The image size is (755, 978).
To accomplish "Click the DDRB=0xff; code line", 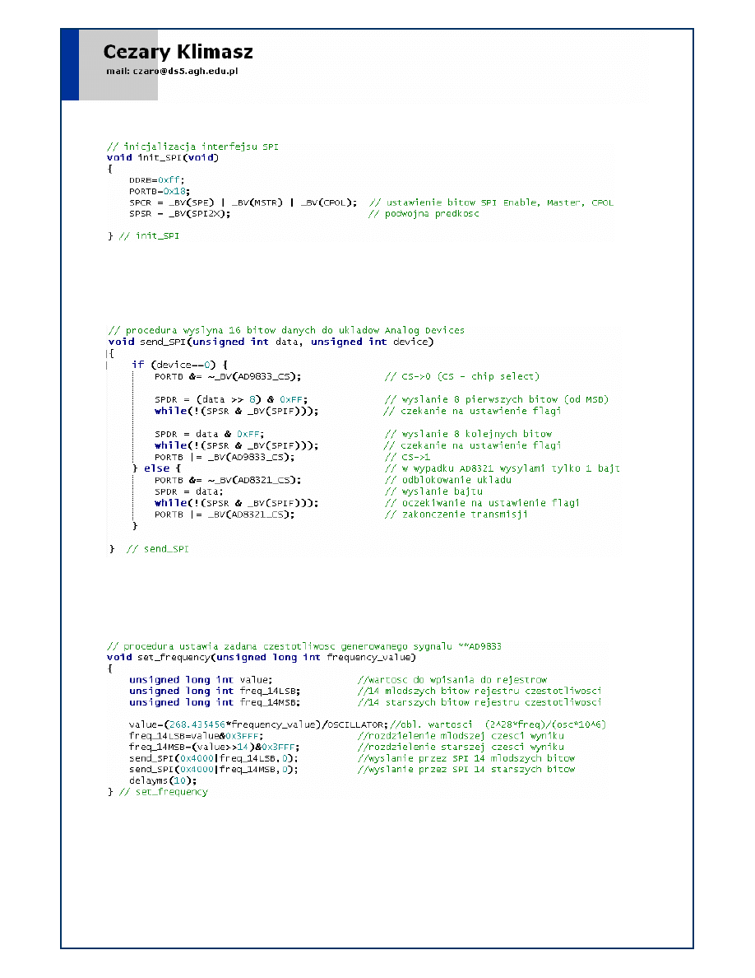I will click(158, 179).
